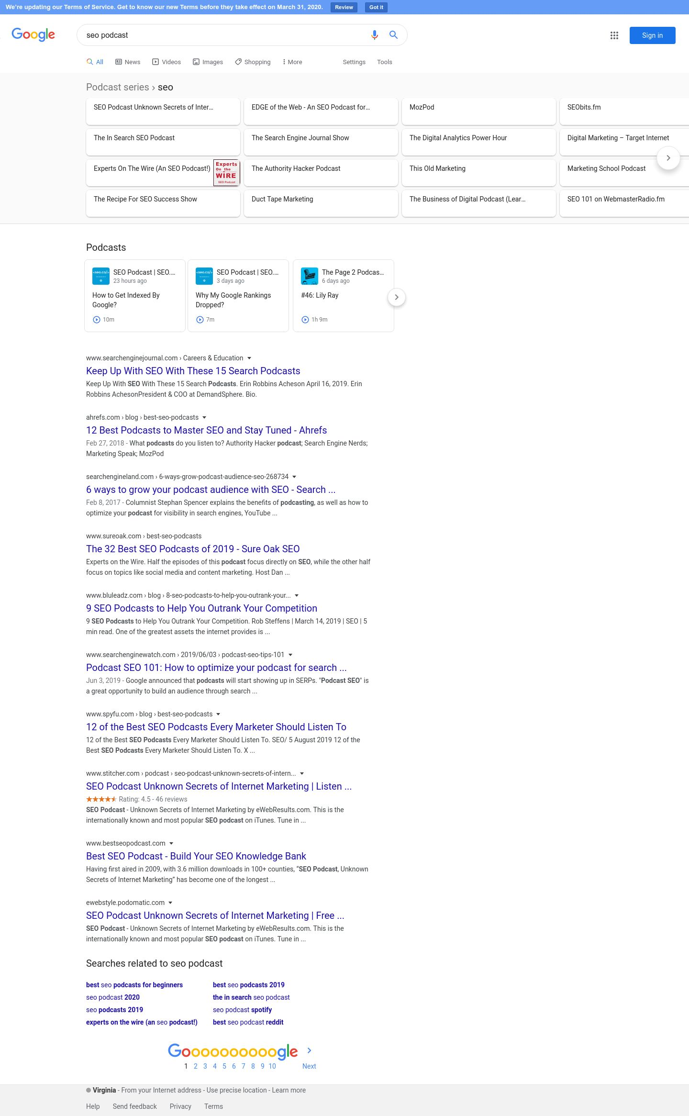Switch to the Videos tab
Image resolution: width=689 pixels, height=1116 pixels.
pyautogui.click(x=167, y=62)
